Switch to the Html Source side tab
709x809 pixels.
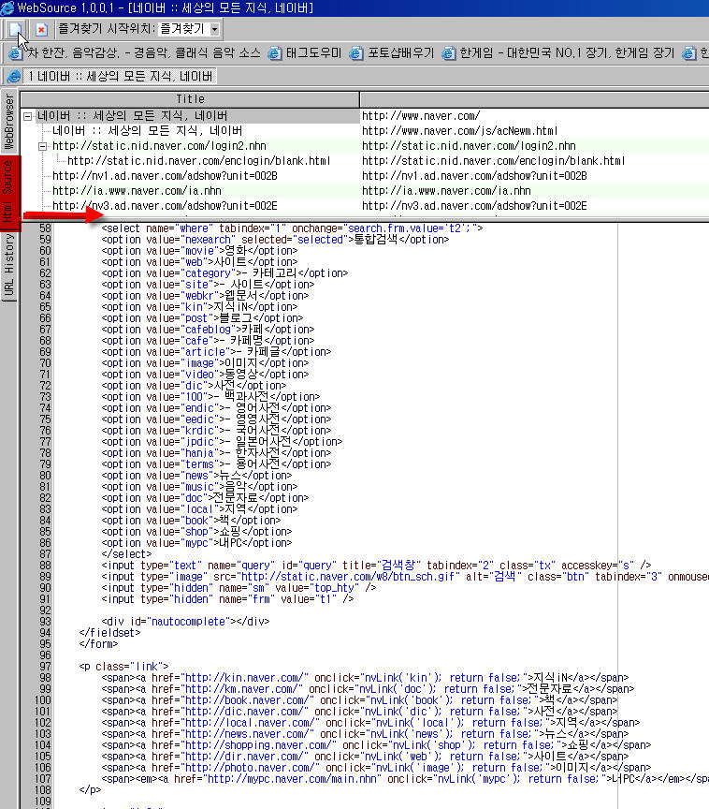point(8,192)
